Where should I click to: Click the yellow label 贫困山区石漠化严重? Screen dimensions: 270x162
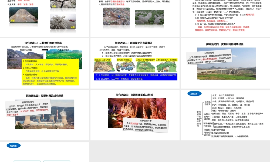[x=102, y=60]
